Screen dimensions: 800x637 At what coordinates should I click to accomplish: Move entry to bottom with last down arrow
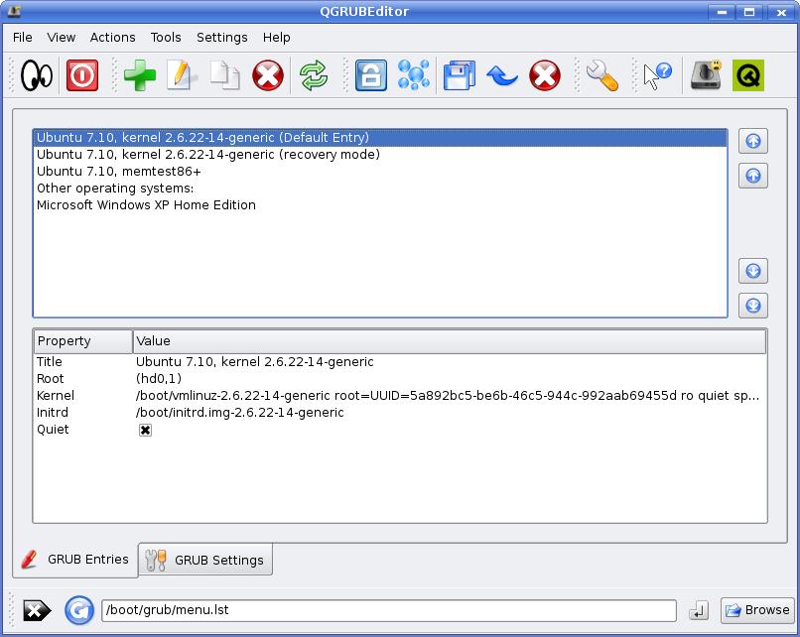753,306
